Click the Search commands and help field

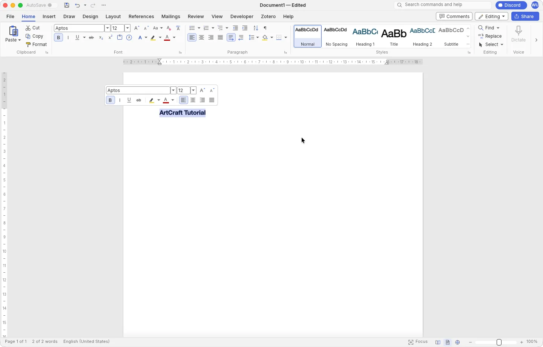tap(443, 5)
